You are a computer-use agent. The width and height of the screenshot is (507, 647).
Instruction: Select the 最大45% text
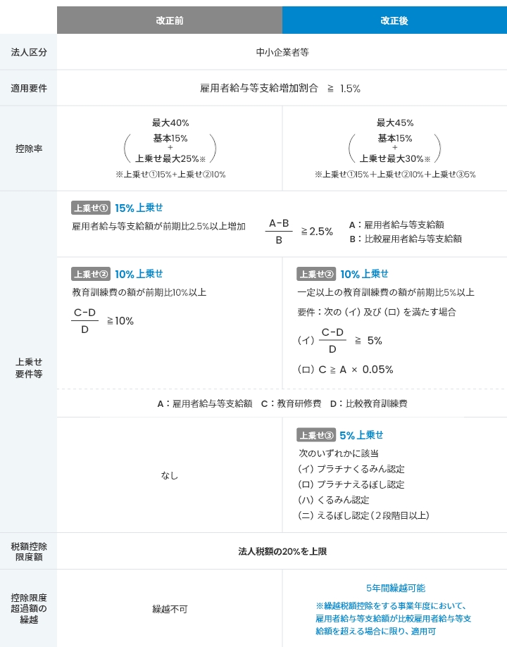click(395, 123)
